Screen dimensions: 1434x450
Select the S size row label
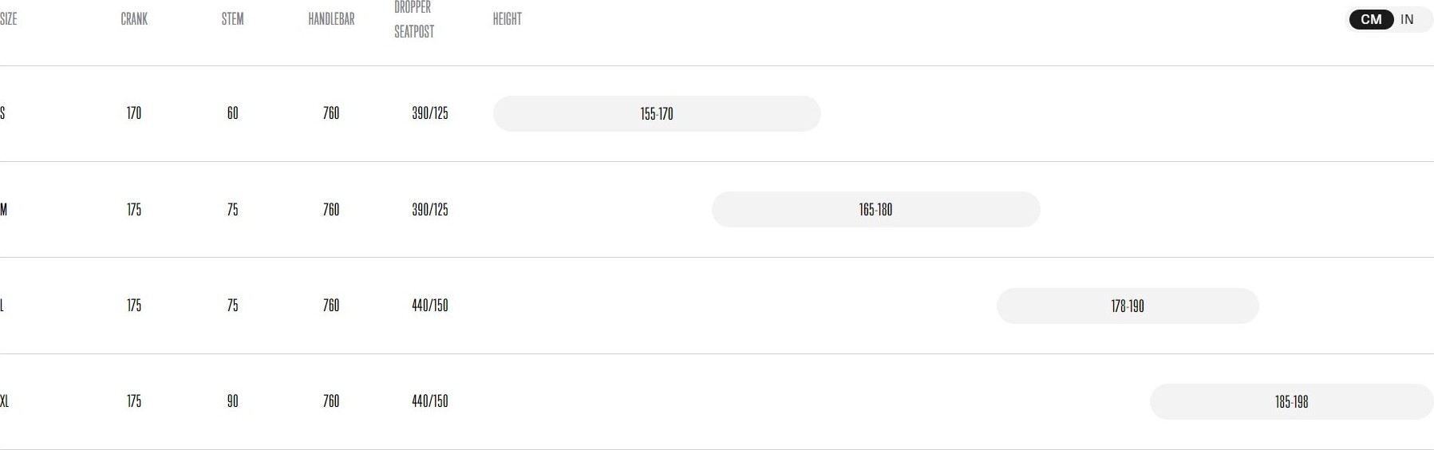click(3, 113)
